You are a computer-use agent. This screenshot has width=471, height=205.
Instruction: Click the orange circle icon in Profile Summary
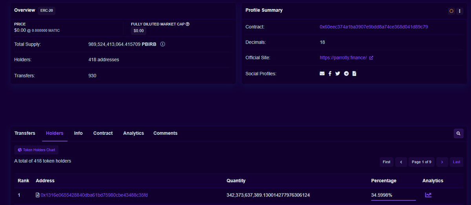pos(451,11)
